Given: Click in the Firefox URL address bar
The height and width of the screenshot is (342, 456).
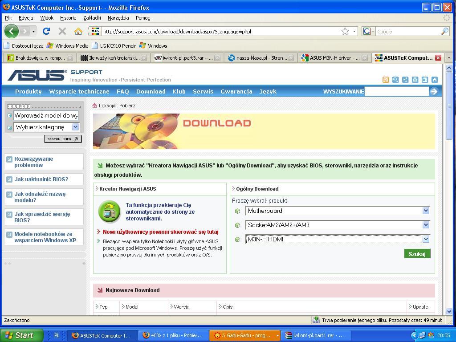Looking at the screenshot, I should 221,32.
